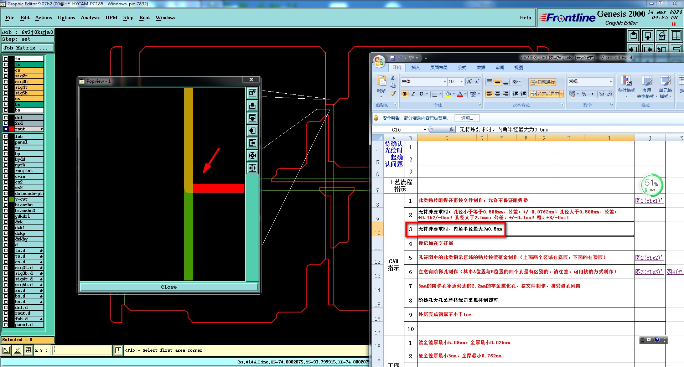
Task: Click the percent style icon
Action: [x=584, y=94]
